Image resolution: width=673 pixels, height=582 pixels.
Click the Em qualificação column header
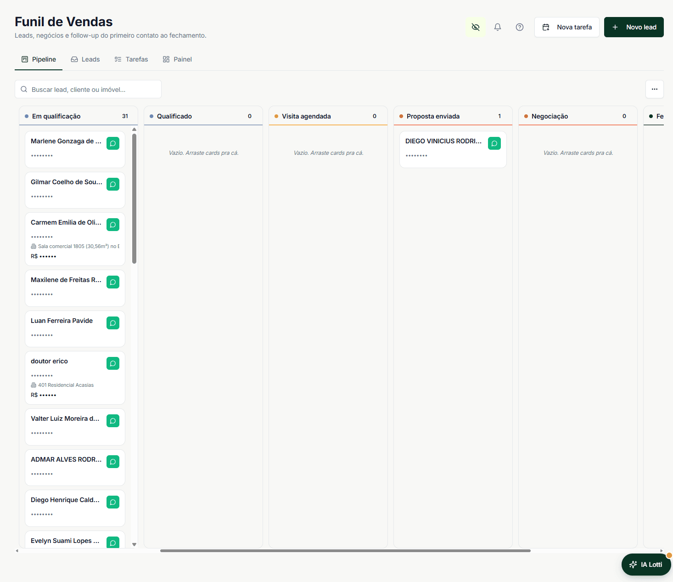[x=78, y=116]
